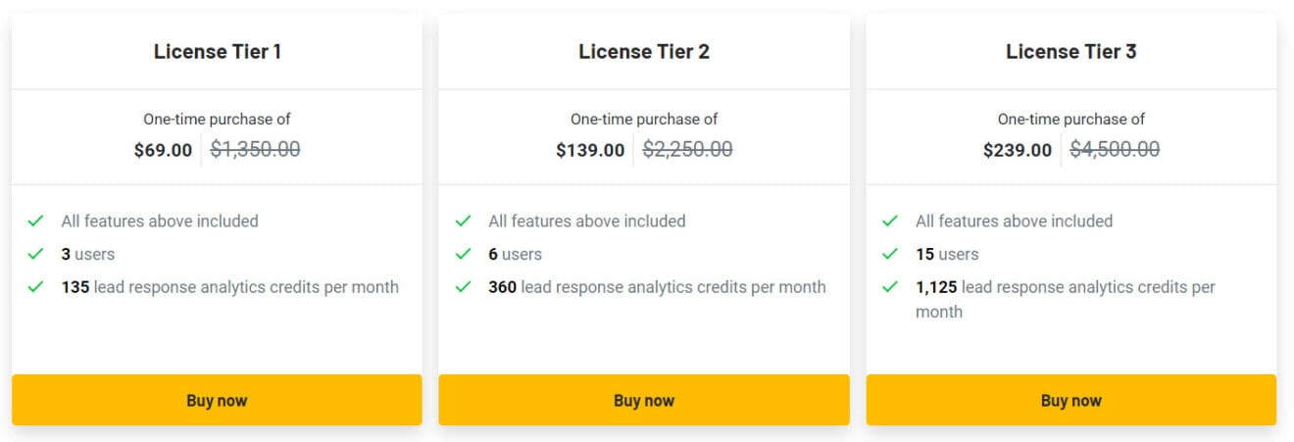The image size is (1294, 442).
Task: Click checkmark beside Tier 1 all features included
Action: coord(36,221)
